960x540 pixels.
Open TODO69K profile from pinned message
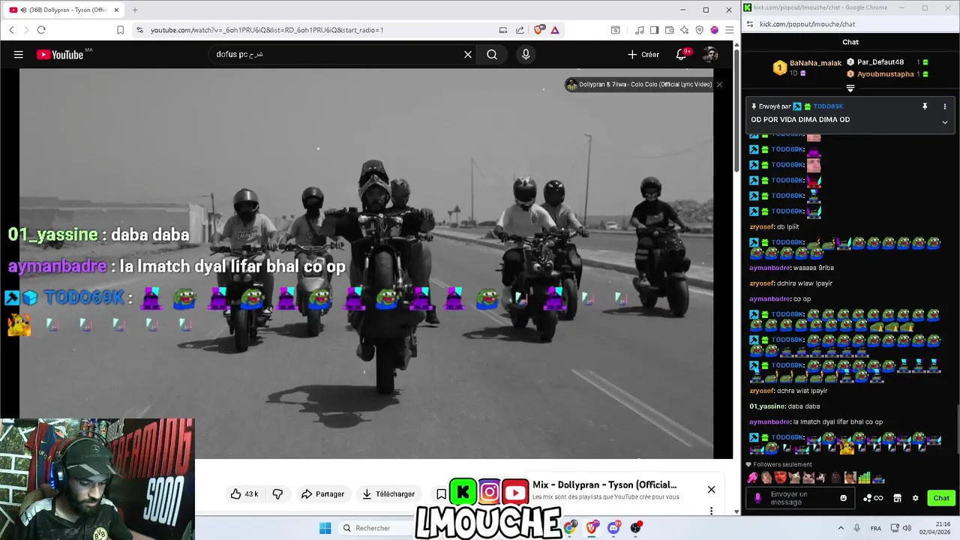(x=828, y=106)
